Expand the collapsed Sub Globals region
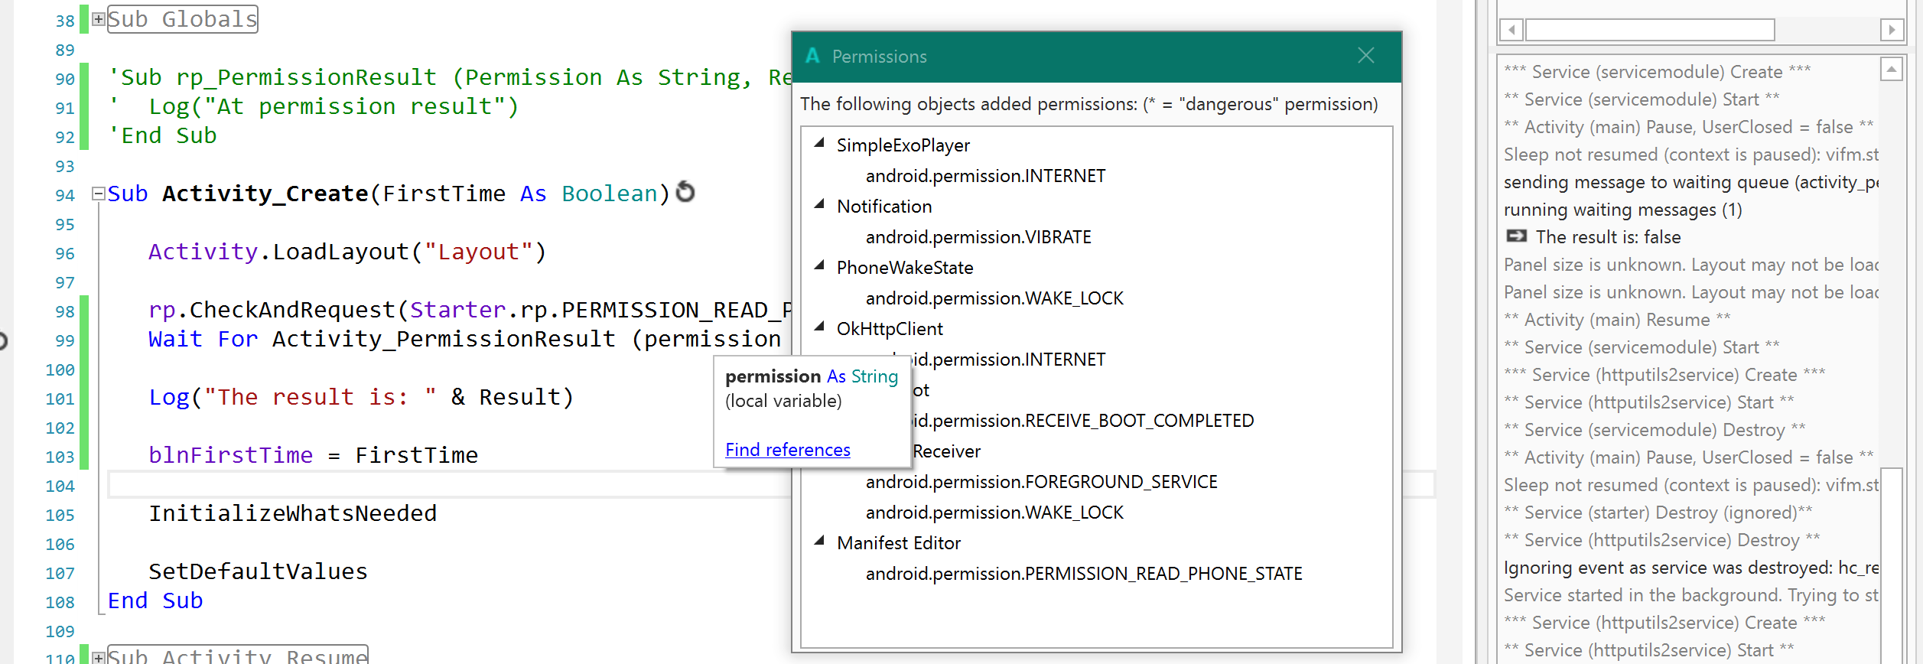 pos(99,19)
